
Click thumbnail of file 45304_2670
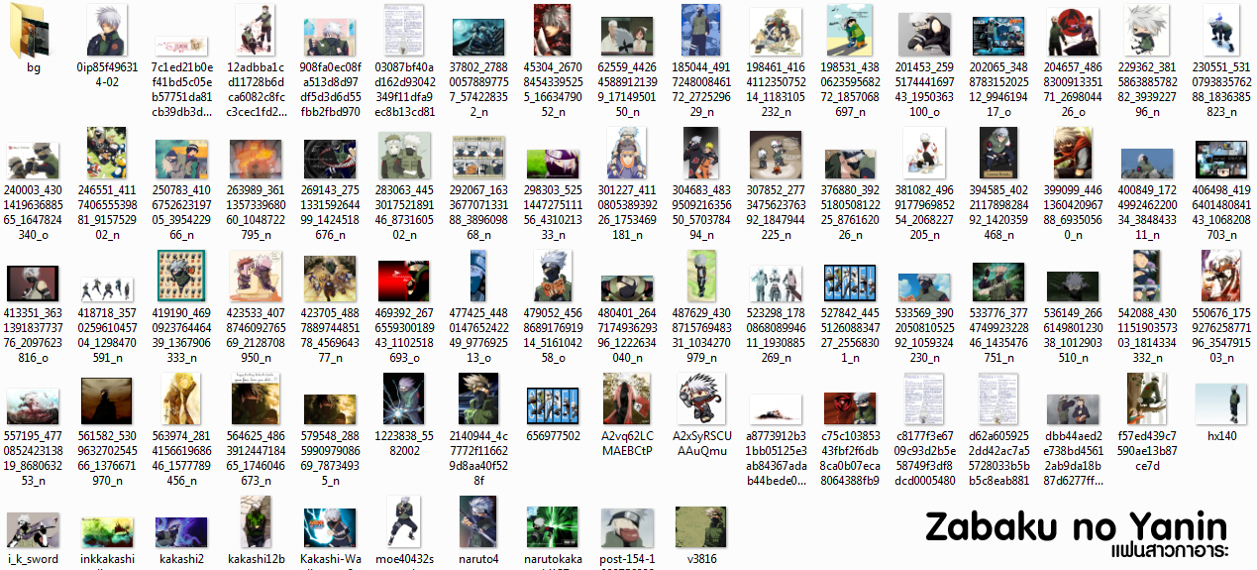pos(553,29)
